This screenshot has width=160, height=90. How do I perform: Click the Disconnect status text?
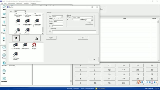click(x=101, y=88)
